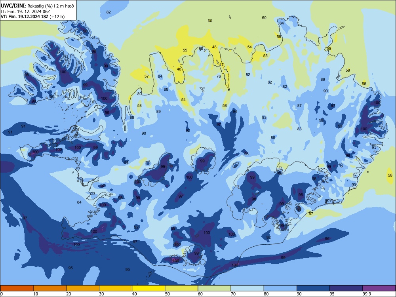Click the legend label "99.9"

click(x=367, y=294)
